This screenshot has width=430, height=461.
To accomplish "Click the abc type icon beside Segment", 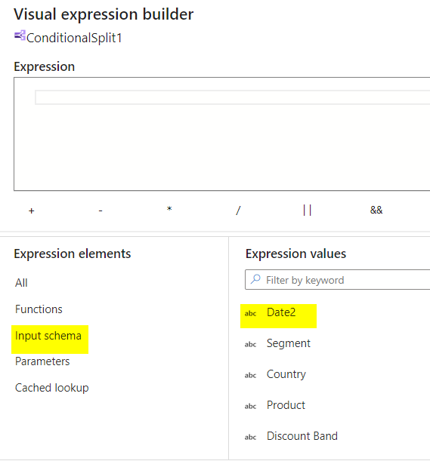I will 250,344.
